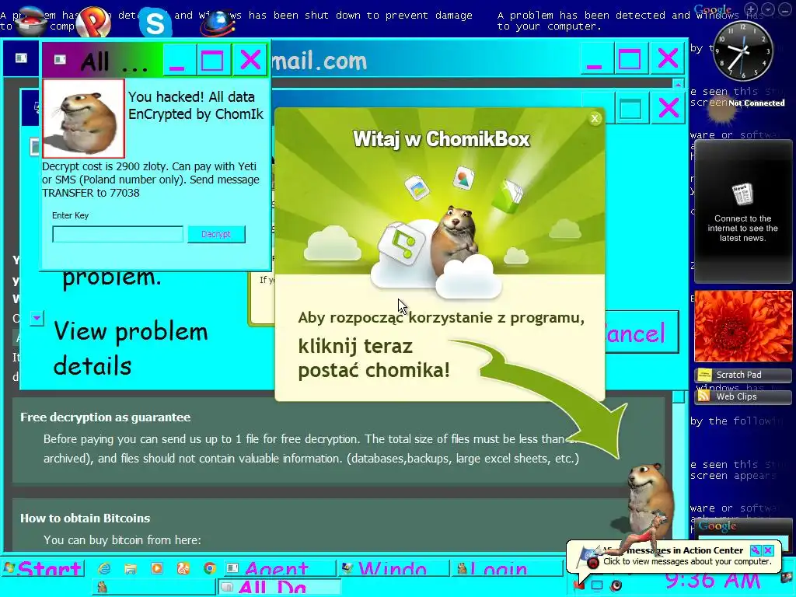Click the news gadget newspaper icon
This screenshot has height=597, width=796.
click(742, 194)
